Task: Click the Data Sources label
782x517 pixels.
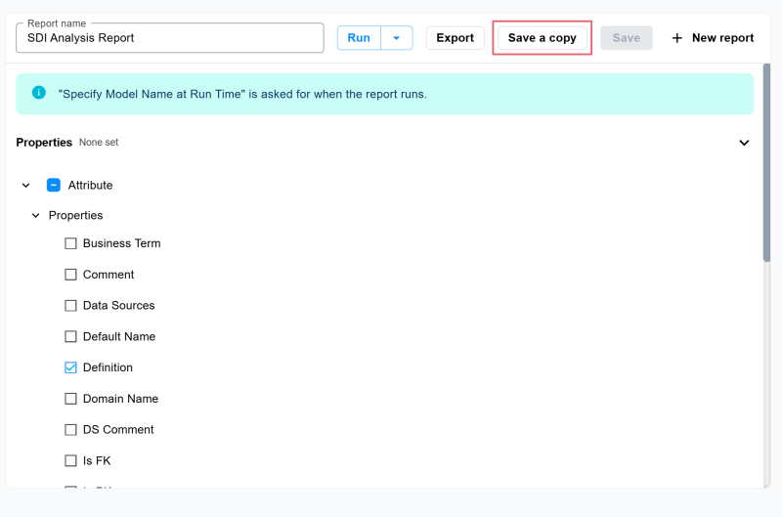Action: click(118, 306)
